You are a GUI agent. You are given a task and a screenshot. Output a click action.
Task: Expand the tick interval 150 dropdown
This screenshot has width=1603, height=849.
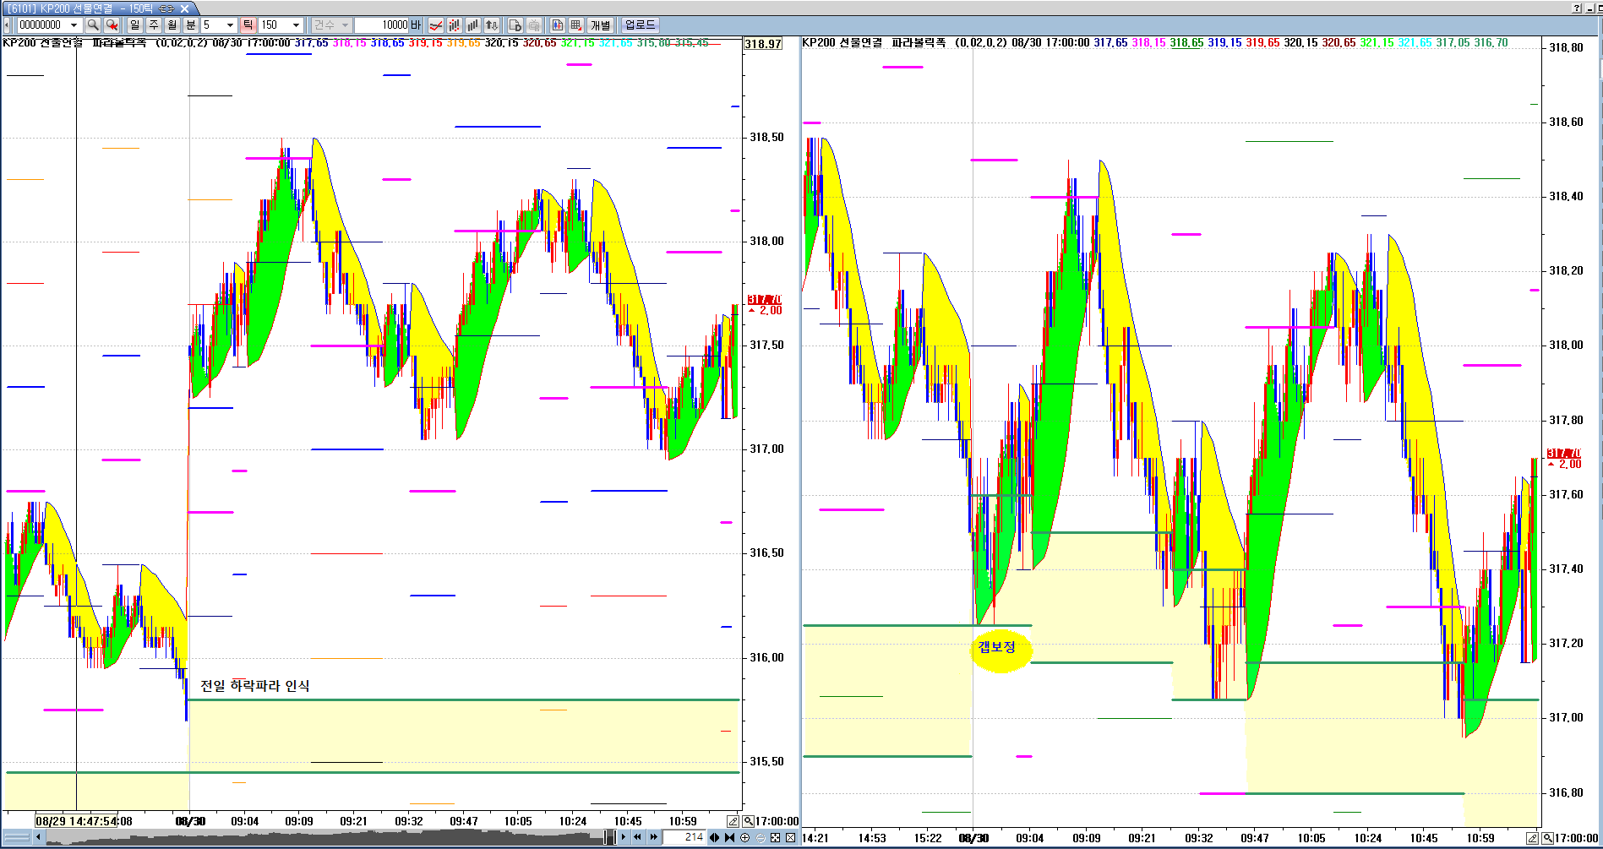pyautogui.click(x=296, y=25)
